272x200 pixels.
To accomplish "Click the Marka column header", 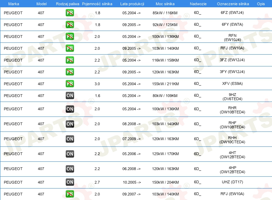I will [x=14, y=4].
